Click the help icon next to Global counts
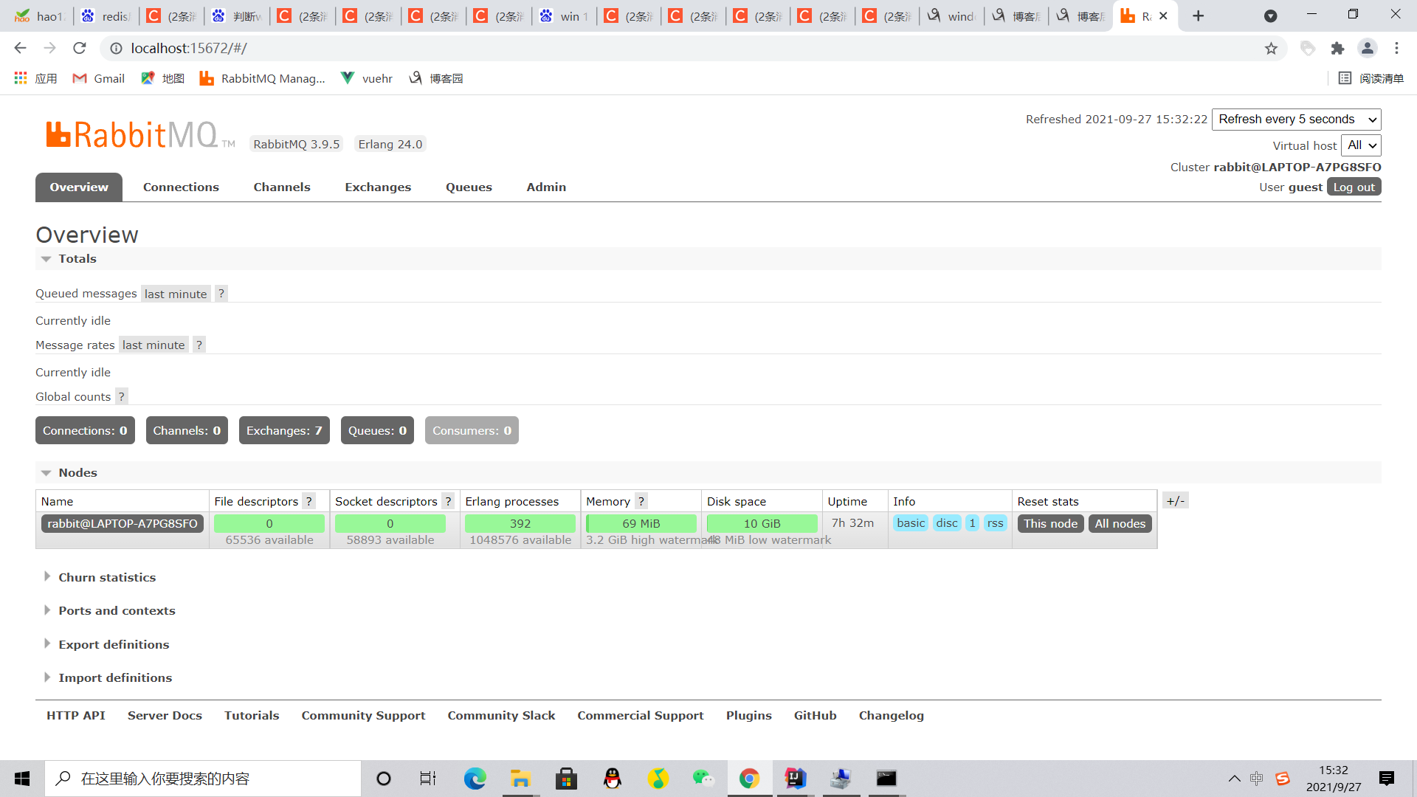Image resolution: width=1417 pixels, height=797 pixels. click(x=122, y=396)
